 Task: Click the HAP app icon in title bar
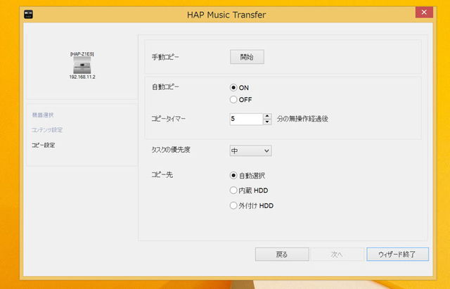pos(28,14)
